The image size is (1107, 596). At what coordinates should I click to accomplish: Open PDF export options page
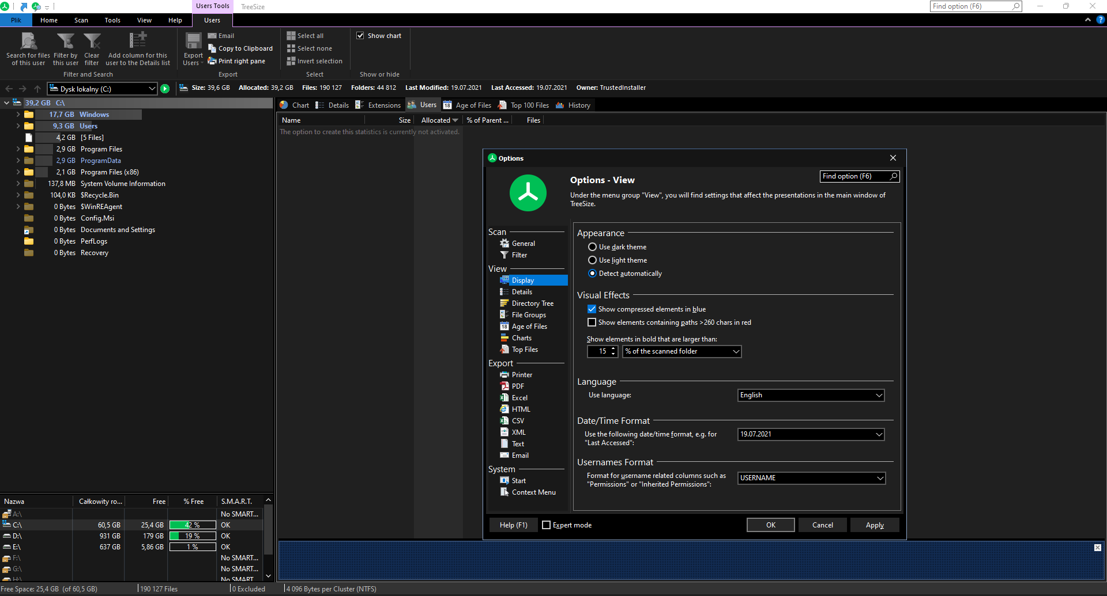click(x=512, y=386)
